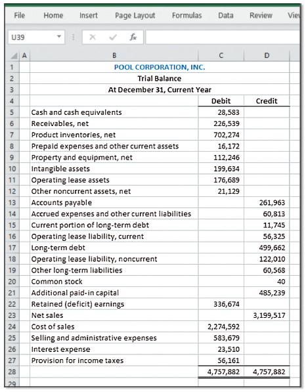306x392 pixels.
Task: Open the Home ribbon tab
Action: [53, 16]
